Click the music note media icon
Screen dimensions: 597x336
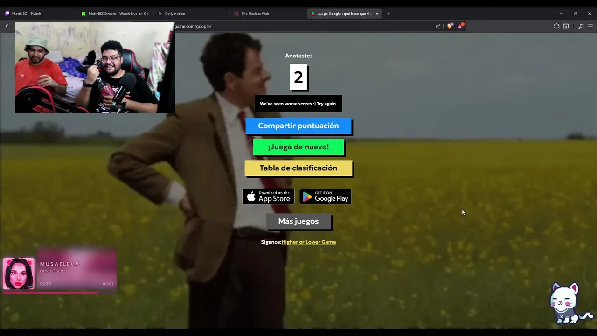(581, 26)
